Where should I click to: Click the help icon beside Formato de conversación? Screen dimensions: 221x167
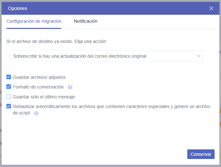[70, 87]
